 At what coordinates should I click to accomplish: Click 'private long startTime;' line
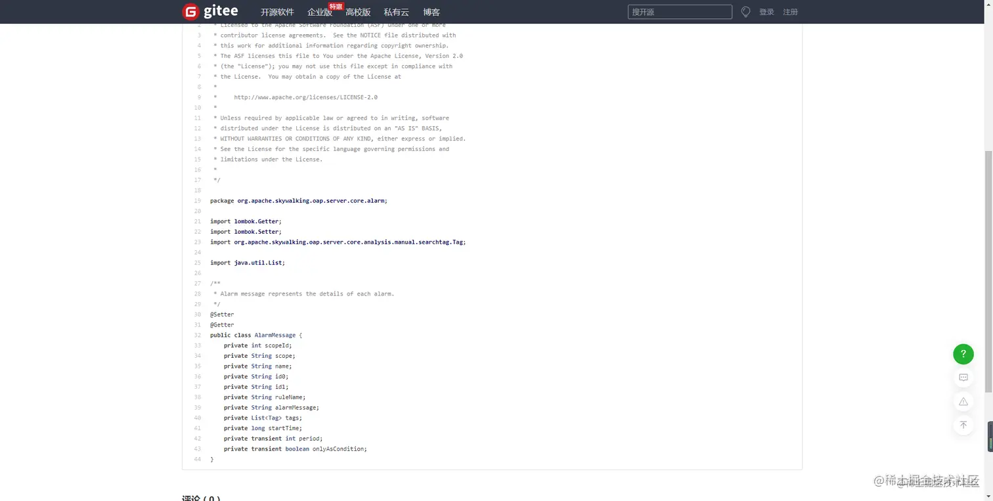pyautogui.click(x=263, y=428)
